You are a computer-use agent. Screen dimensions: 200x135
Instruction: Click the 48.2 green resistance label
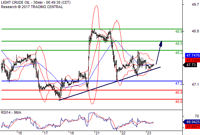(179, 53)
